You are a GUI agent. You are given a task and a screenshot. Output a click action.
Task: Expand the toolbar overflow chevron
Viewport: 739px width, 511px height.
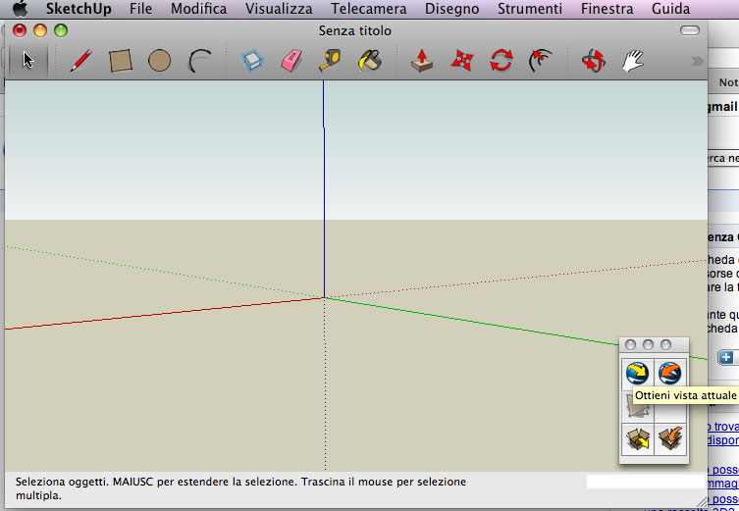click(x=697, y=61)
